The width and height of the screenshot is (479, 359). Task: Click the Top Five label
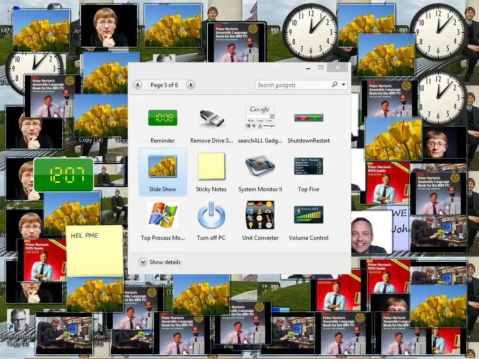(x=309, y=189)
